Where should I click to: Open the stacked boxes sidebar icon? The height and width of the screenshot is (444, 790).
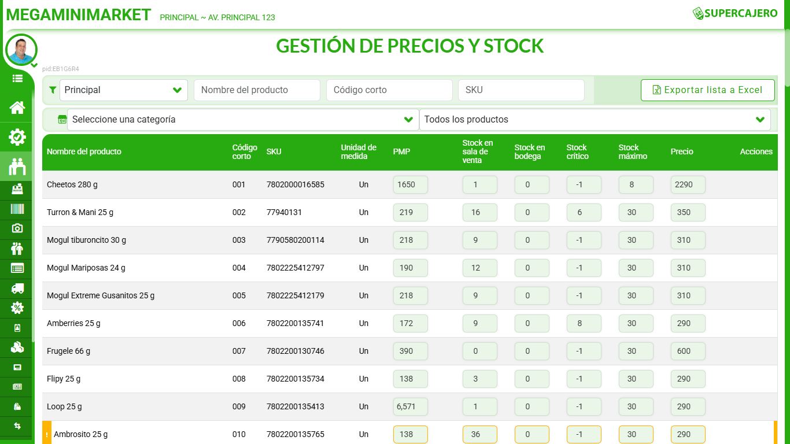17,347
